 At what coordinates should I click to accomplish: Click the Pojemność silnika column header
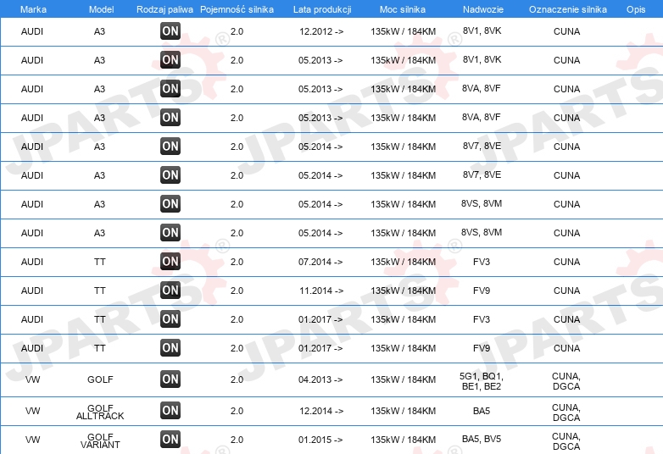[237, 9]
